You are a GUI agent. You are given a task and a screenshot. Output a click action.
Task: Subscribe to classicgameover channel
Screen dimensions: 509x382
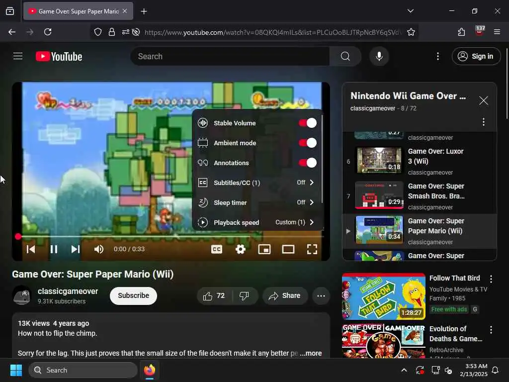coord(133,295)
